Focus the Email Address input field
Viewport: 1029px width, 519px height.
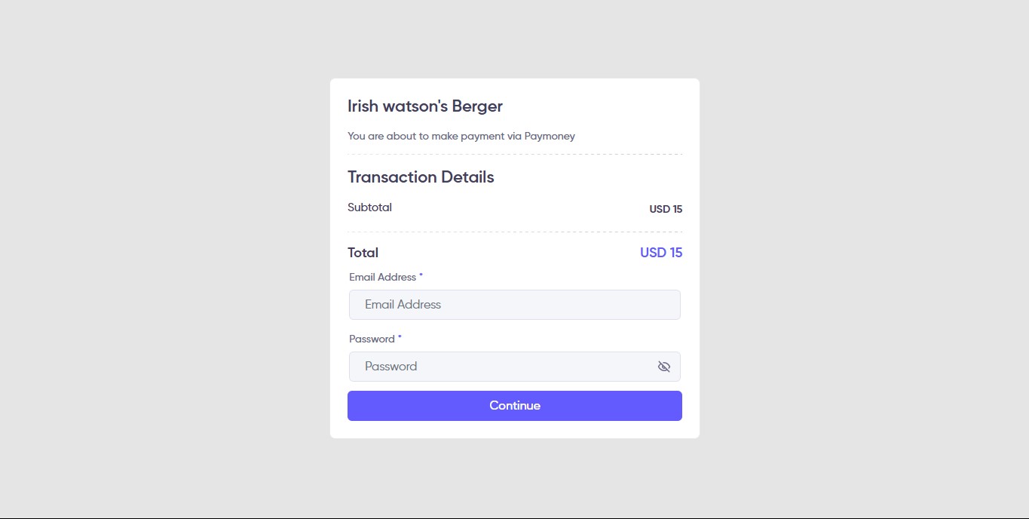pos(514,305)
